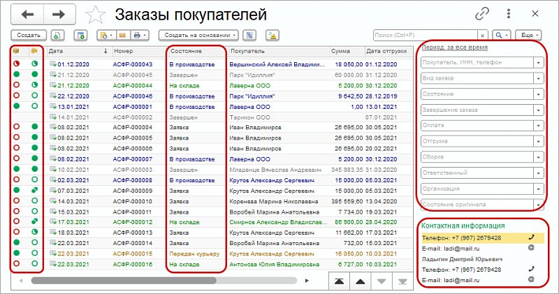The width and height of the screenshot is (559, 294).
Task: Click the phone icon in the lower Телефон row
Action: coord(532,269)
